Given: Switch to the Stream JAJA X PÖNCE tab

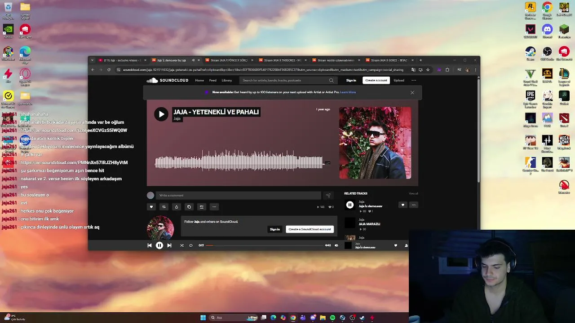Looking at the screenshot, I should click(x=229, y=60).
